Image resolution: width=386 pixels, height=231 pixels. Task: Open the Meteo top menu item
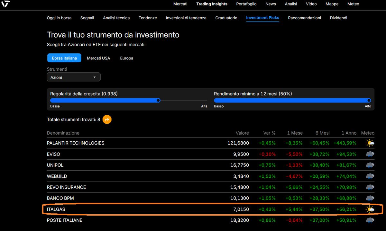coord(353,4)
